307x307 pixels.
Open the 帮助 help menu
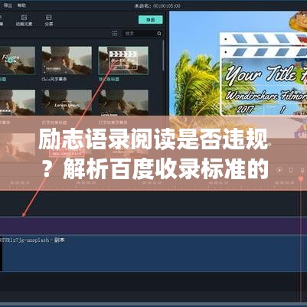point(21,5)
